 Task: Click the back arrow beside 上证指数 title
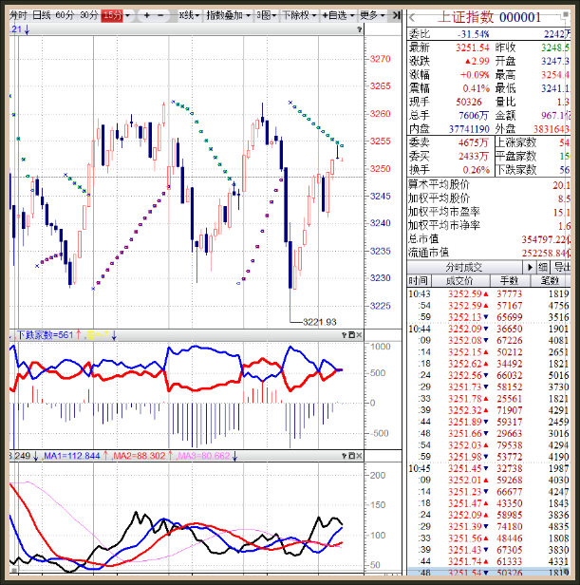click(x=412, y=16)
